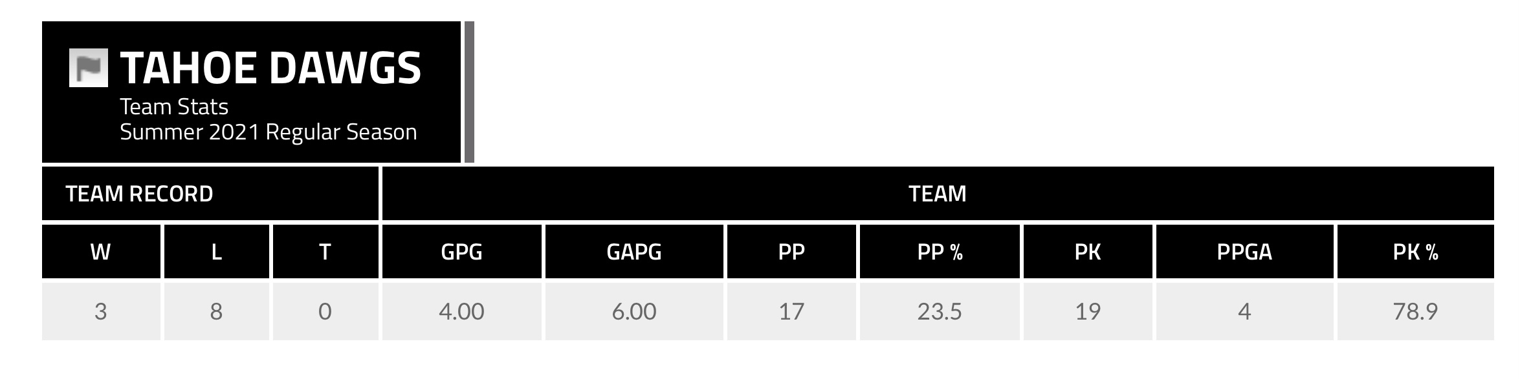Click the TEAM section header
The height and width of the screenshot is (379, 1520).
pyautogui.click(x=937, y=194)
